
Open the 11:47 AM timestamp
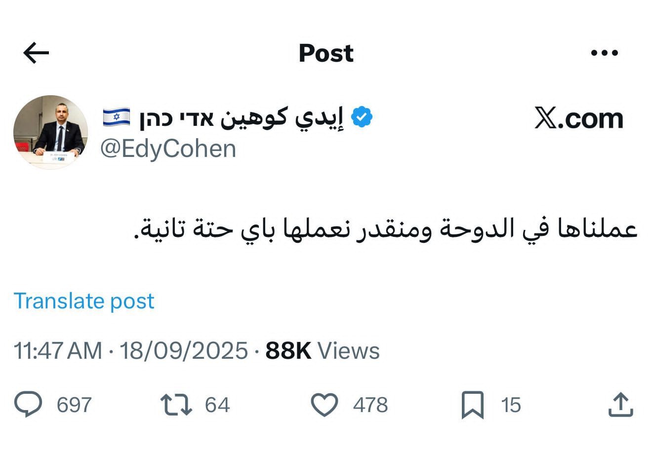click(x=58, y=351)
